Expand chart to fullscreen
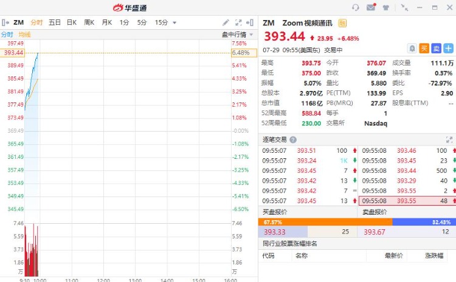Screen dimensions: 456x282 click(x=238, y=22)
